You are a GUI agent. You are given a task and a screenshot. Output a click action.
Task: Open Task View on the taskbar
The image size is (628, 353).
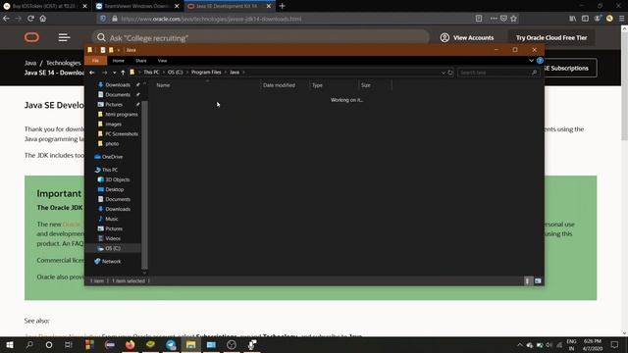point(69,344)
